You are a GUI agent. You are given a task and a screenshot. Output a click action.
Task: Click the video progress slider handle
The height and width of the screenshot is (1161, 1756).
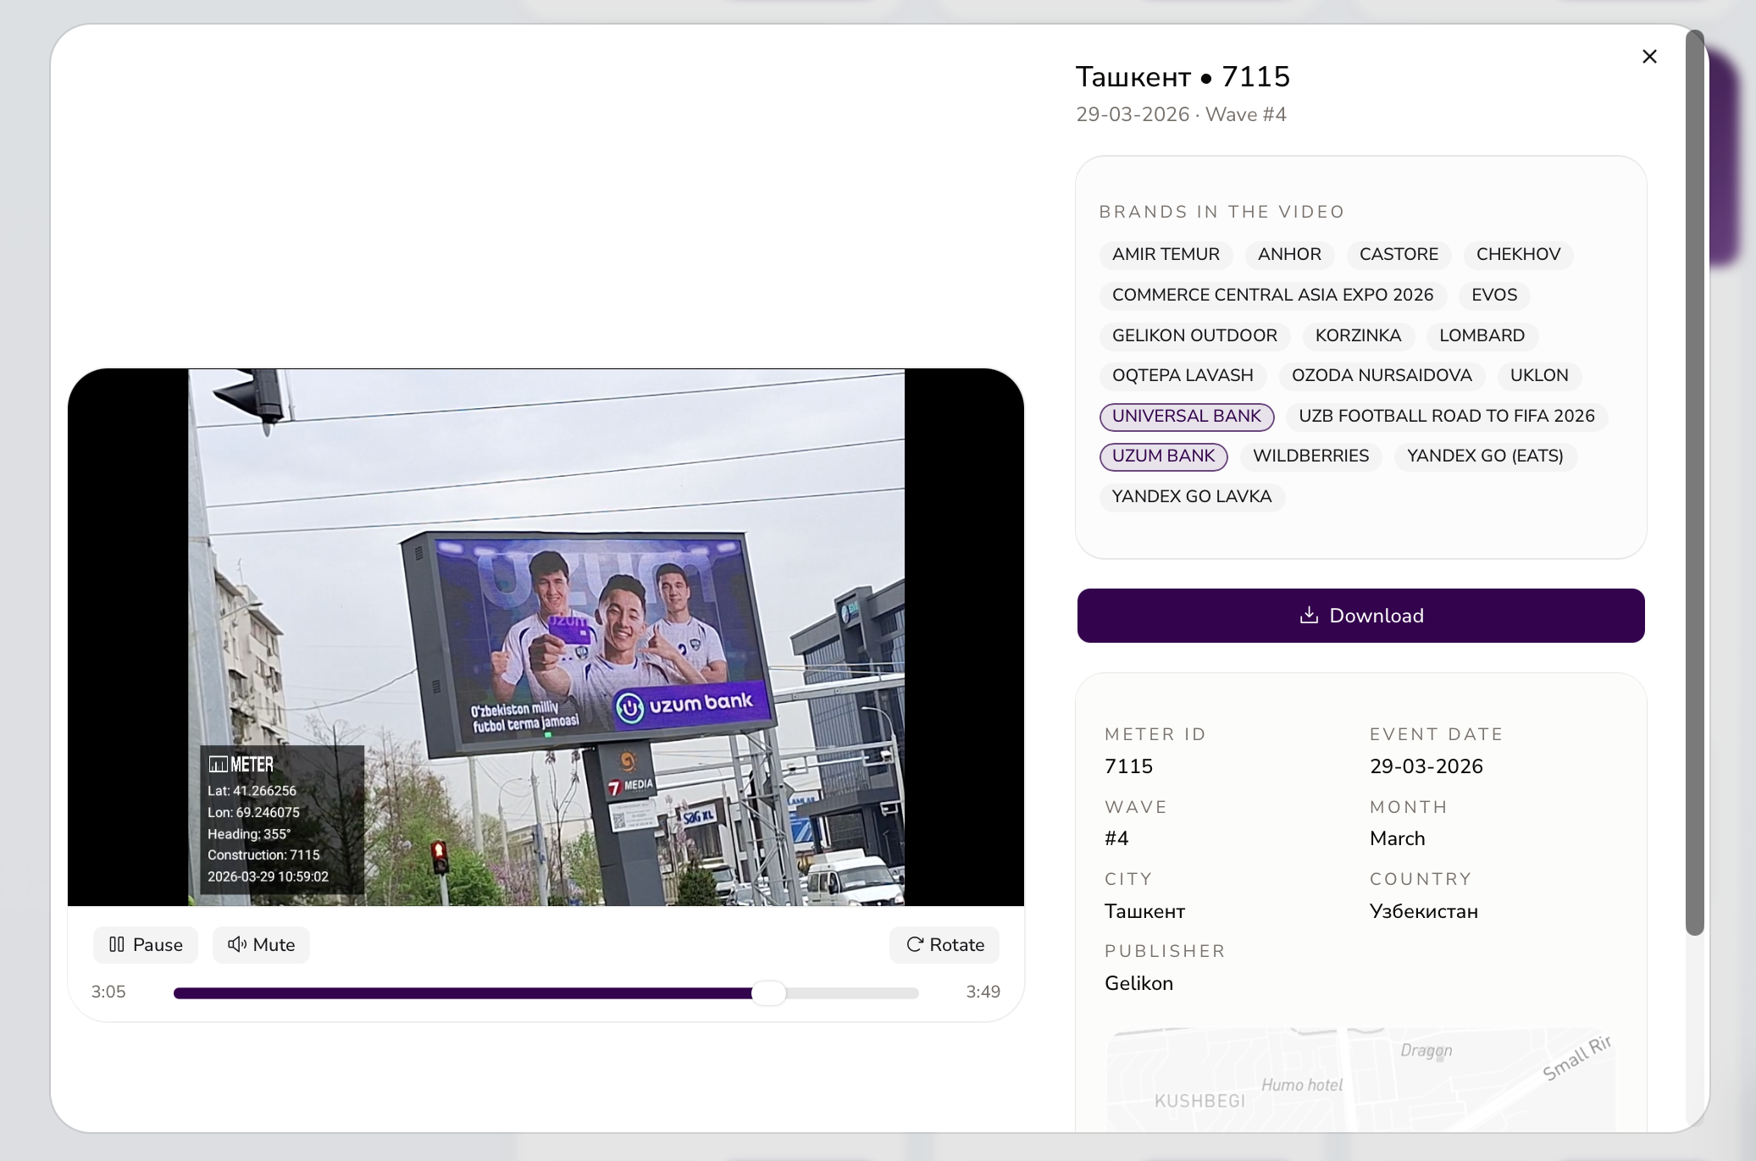coord(769,993)
